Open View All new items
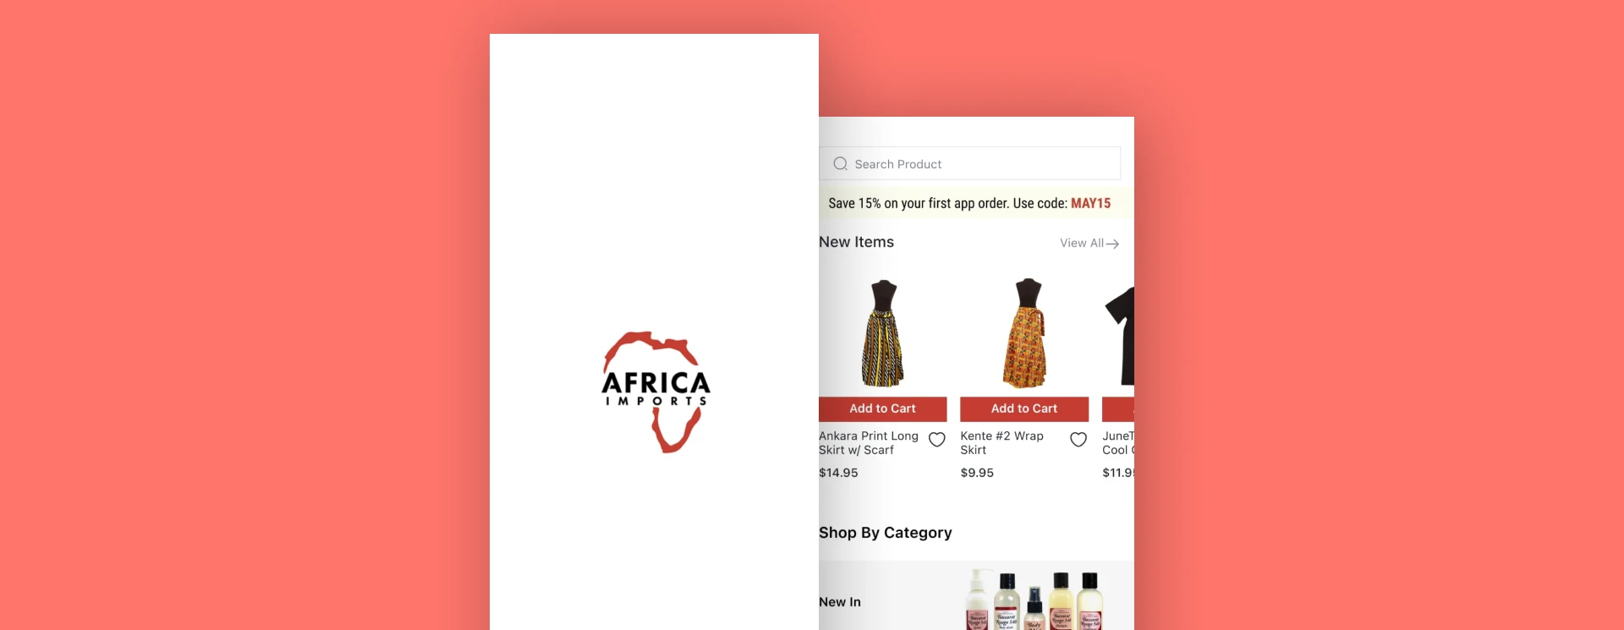This screenshot has width=1624, height=630. point(1089,243)
